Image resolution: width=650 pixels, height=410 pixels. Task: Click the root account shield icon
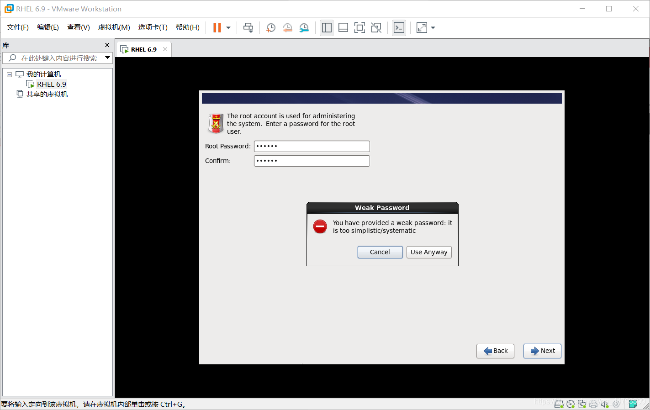[x=216, y=123]
